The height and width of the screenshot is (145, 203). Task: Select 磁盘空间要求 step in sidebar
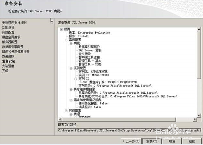pos(11,37)
